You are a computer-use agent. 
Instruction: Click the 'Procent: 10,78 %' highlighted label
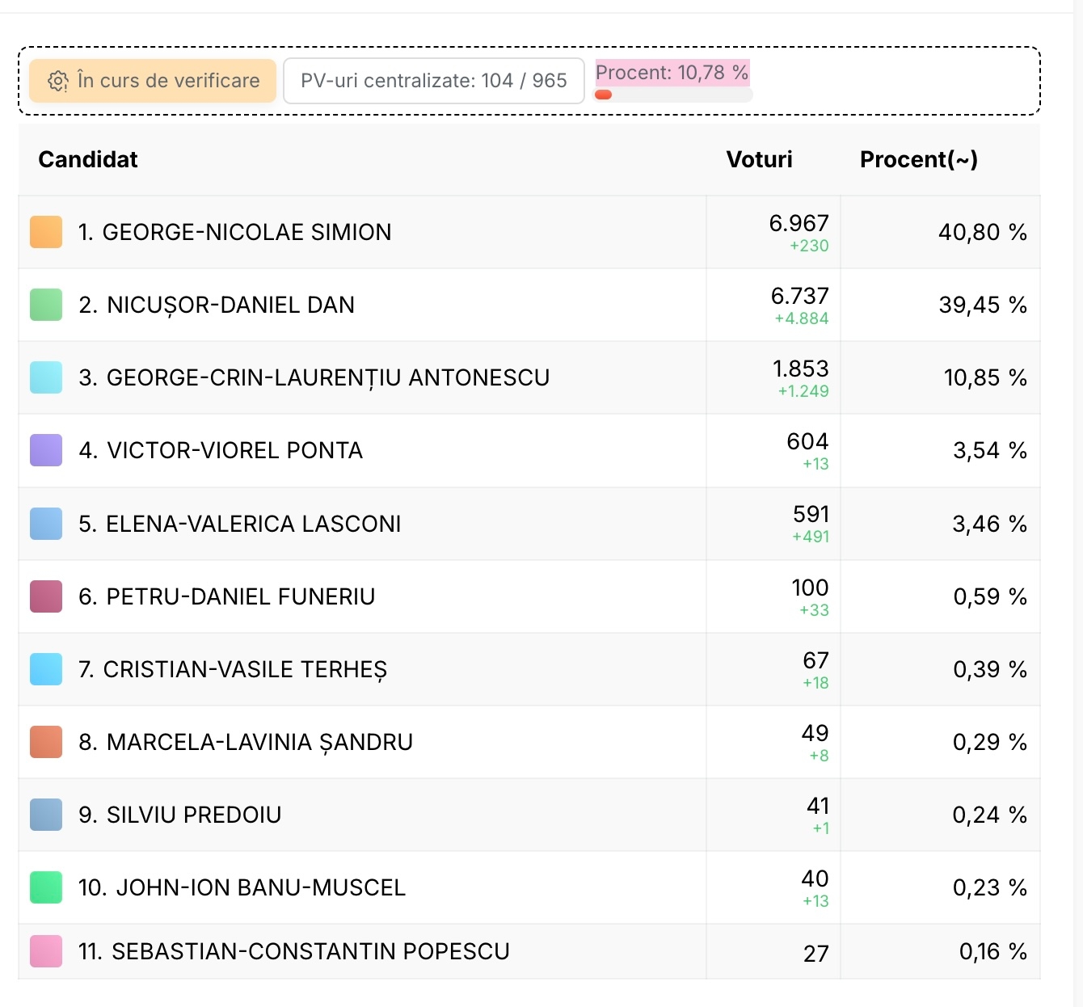click(x=672, y=73)
